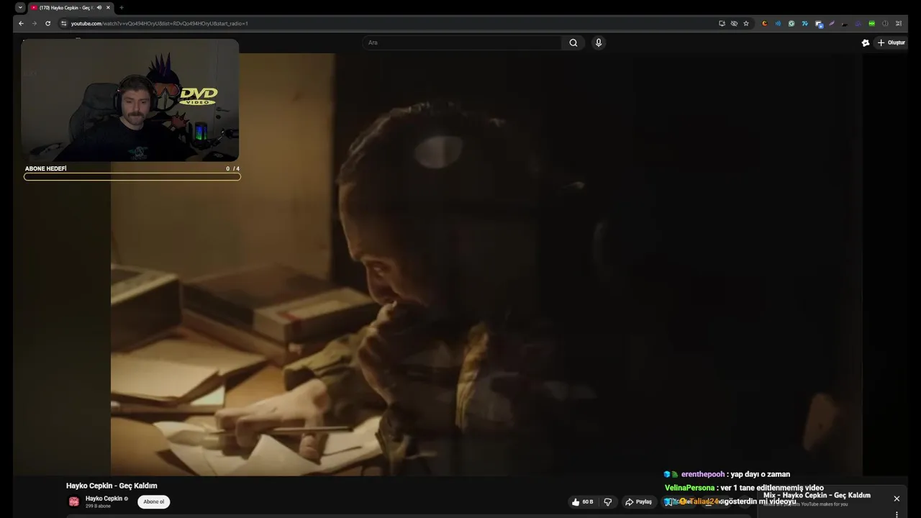Open the green box extension icon
The height and width of the screenshot is (518, 921).
point(872,23)
